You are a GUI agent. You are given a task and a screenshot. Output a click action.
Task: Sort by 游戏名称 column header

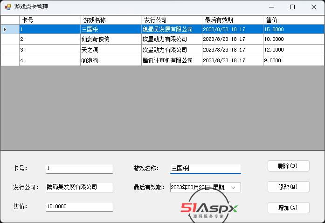(x=111, y=20)
